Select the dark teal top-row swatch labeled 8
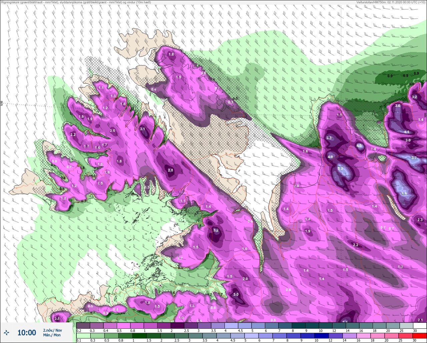This screenshot has height=343, width=427. tap(299, 326)
